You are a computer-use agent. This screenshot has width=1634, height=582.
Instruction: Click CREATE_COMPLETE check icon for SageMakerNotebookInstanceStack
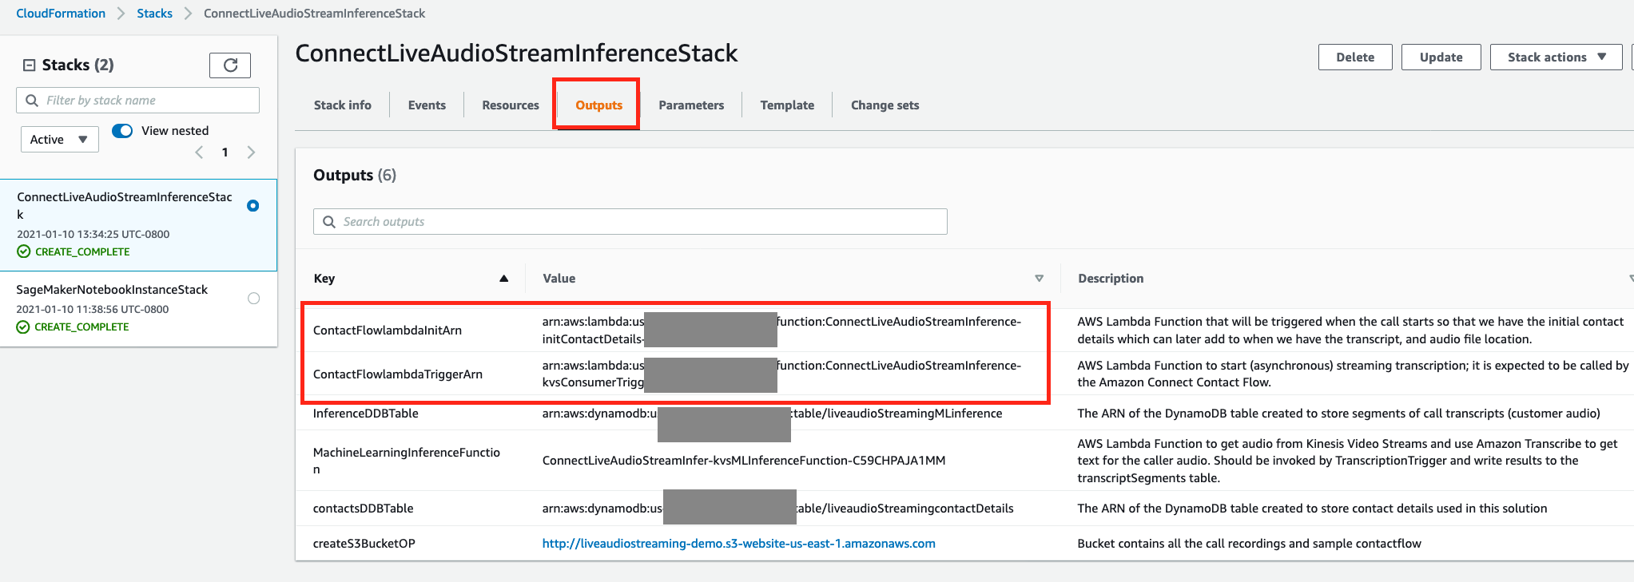[23, 327]
